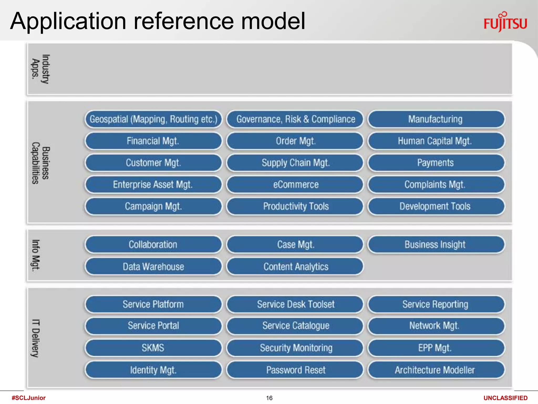Select the Collaboration box

coord(153,245)
